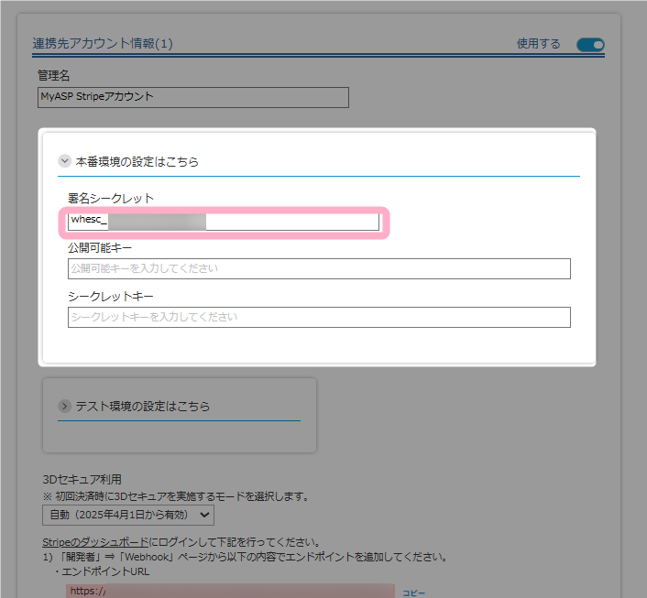Click the 管理名 field label
This screenshot has height=598, width=647.
click(x=53, y=74)
